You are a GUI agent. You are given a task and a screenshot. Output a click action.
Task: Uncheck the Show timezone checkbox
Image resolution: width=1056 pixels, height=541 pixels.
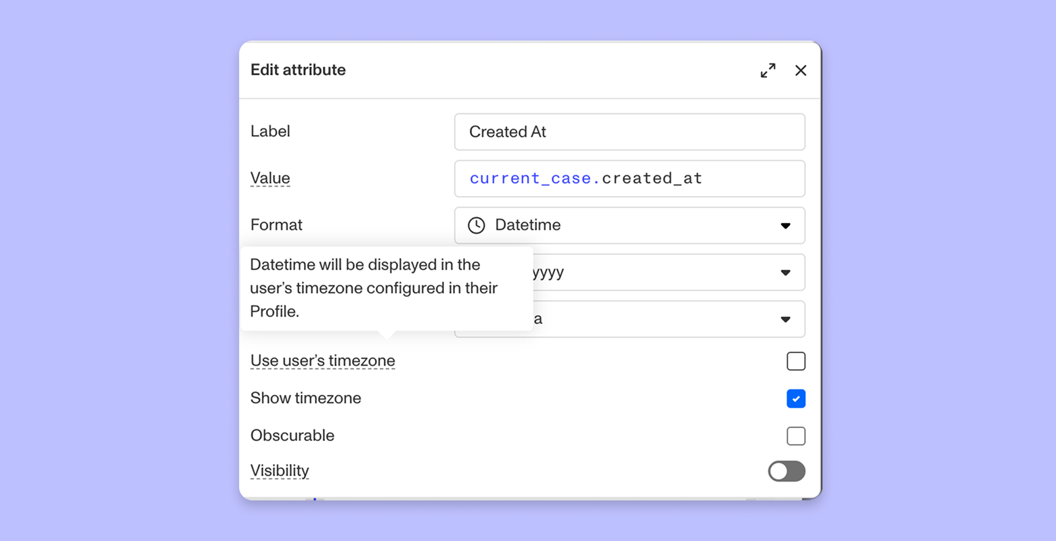click(x=796, y=398)
